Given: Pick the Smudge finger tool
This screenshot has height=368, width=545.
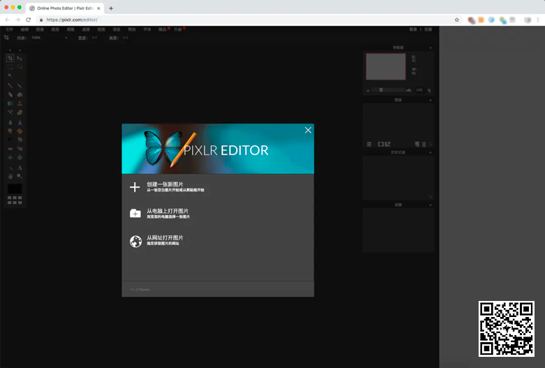Looking at the screenshot, I should point(10,131).
